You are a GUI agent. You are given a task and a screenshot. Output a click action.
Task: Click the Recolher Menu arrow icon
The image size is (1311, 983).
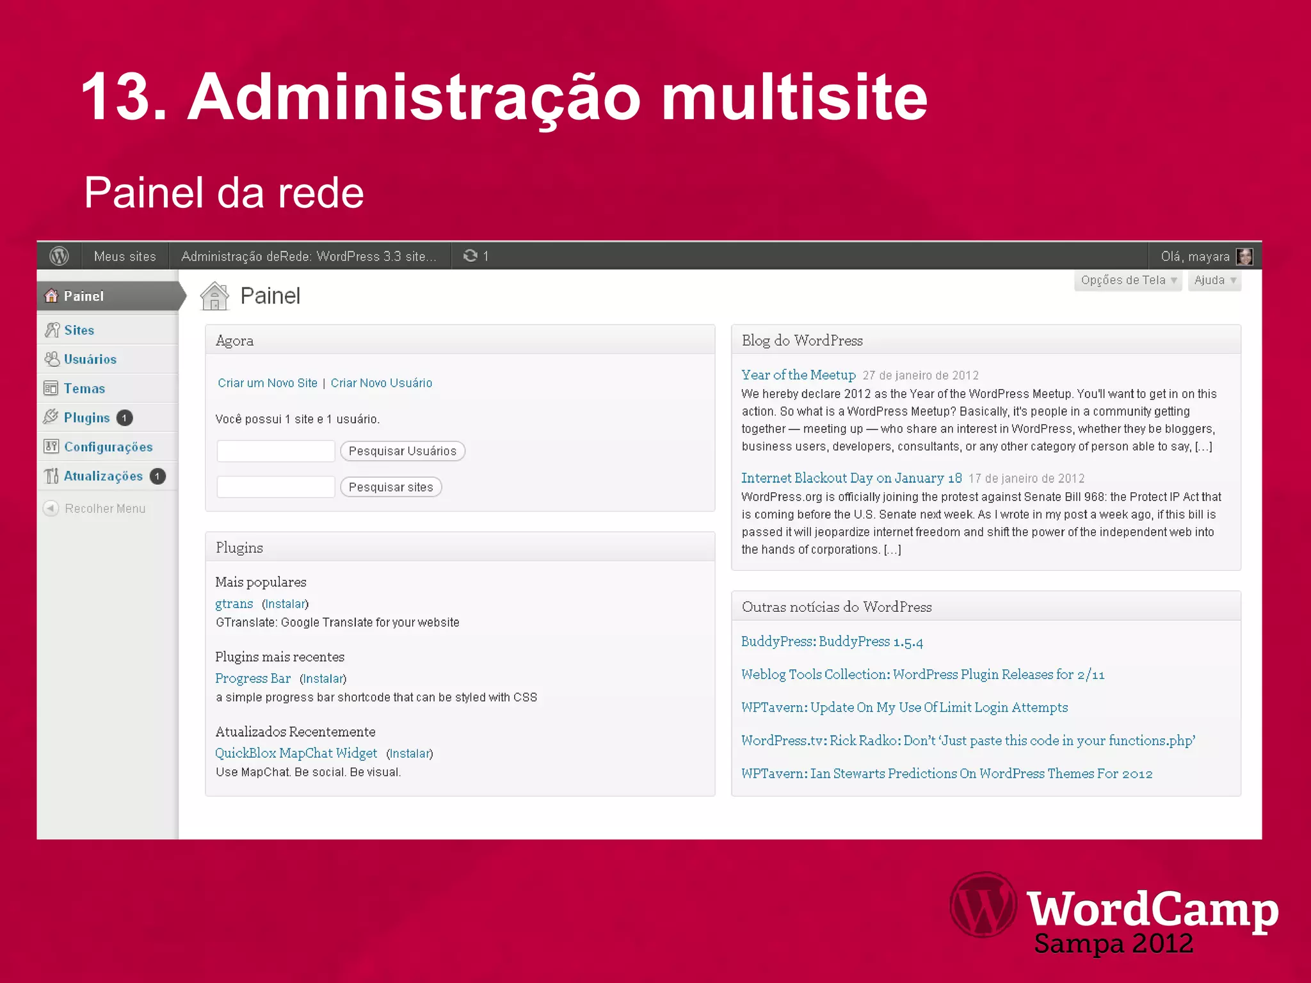(x=51, y=508)
